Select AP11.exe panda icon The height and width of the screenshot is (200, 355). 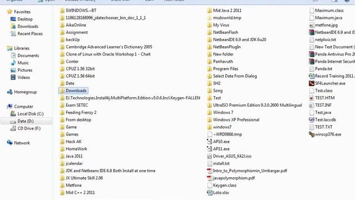(x=210, y=149)
